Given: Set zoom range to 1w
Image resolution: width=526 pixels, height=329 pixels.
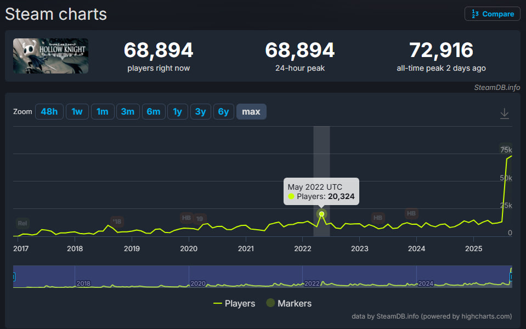Looking at the screenshot, I should [77, 112].
